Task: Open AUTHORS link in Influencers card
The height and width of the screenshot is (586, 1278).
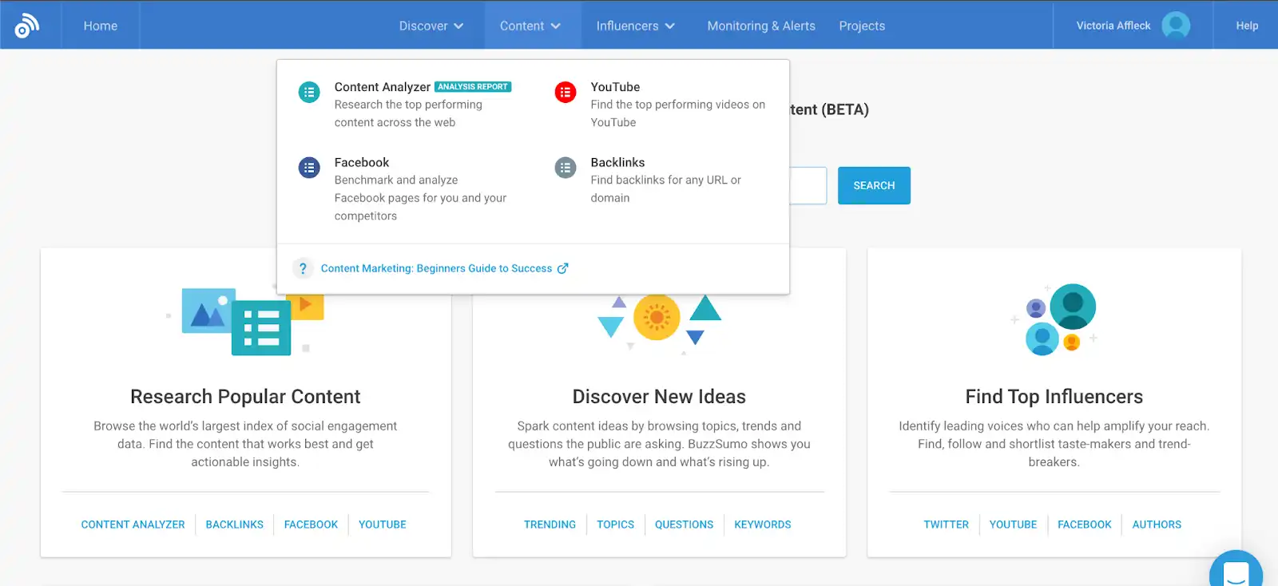Action: click(x=1157, y=525)
